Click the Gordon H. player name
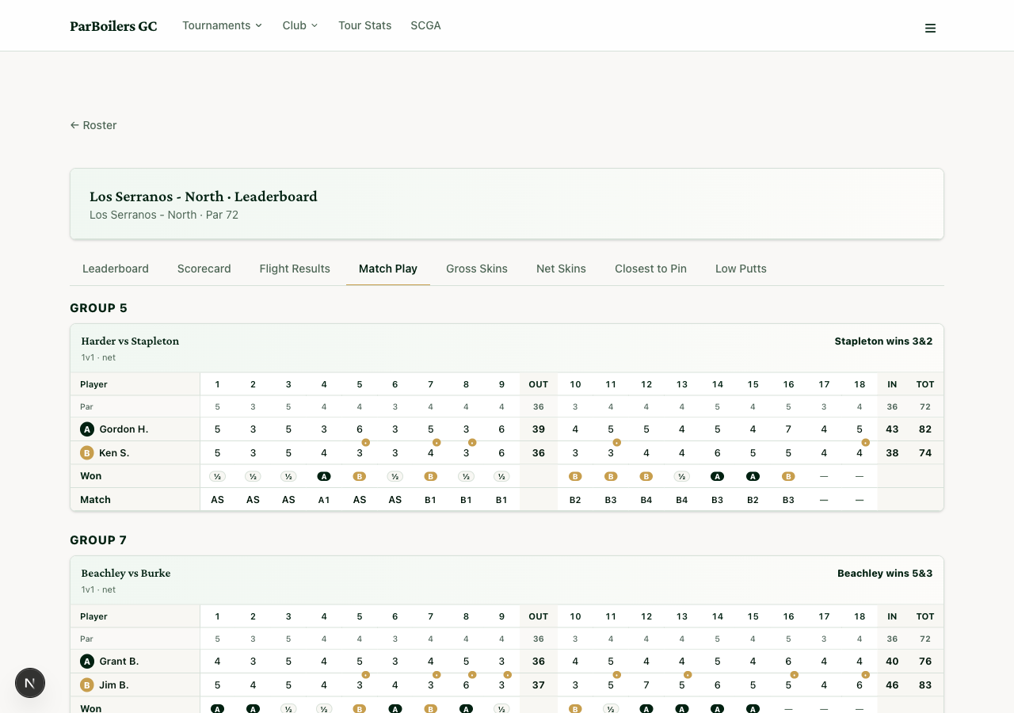1014x713 pixels. click(124, 429)
